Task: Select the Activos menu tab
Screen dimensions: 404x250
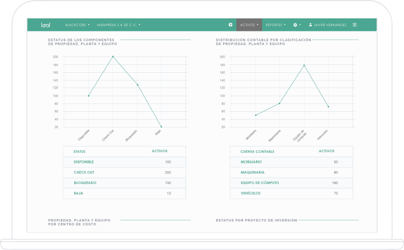Action: click(x=249, y=25)
